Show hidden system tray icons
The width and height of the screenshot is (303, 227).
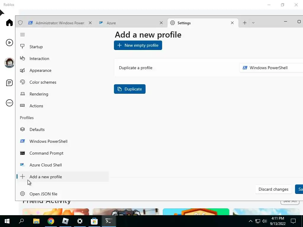pos(250,221)
